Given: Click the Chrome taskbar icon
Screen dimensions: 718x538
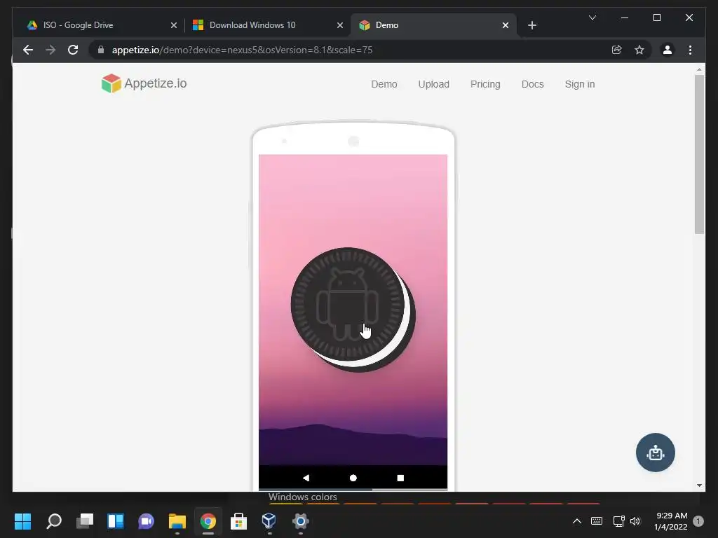Looking at the screenshot, I should [208, 521].
